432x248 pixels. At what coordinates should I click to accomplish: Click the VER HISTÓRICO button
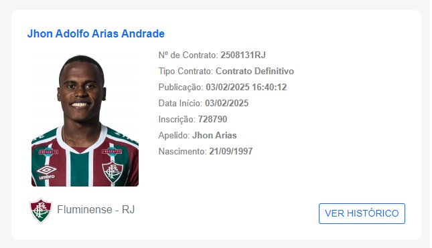tap(362, 213)
